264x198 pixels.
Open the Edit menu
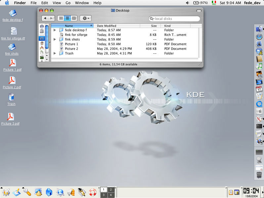click(x=45, y=3)
